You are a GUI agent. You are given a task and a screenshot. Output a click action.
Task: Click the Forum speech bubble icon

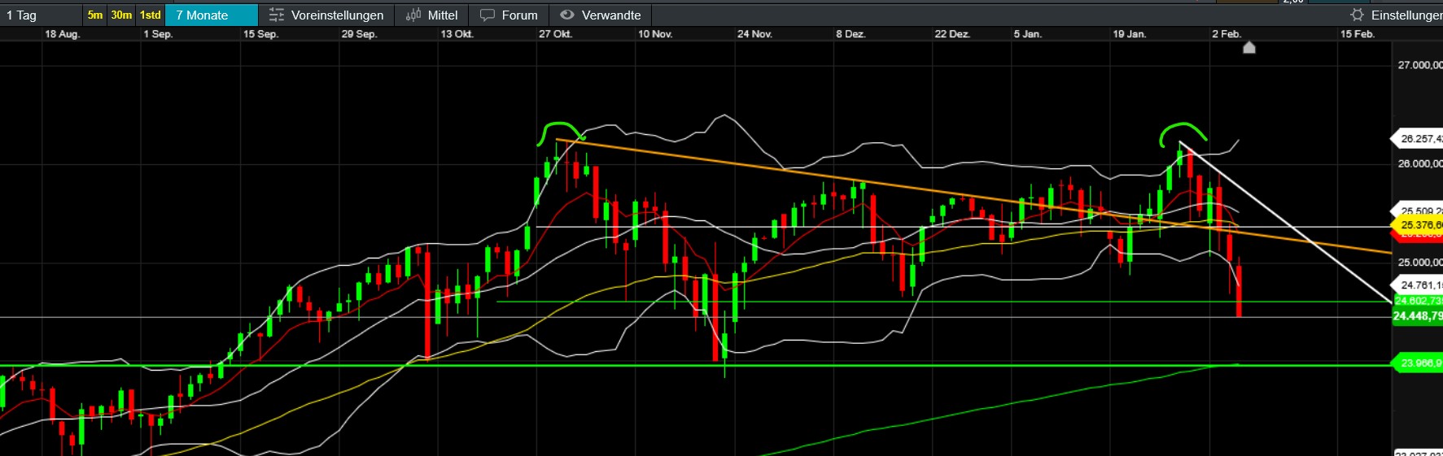tap(488, 15)
